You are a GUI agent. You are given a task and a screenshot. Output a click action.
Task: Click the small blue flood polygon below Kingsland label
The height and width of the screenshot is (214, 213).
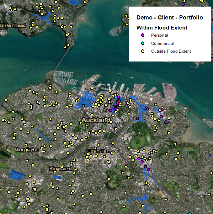coord(57,177)
